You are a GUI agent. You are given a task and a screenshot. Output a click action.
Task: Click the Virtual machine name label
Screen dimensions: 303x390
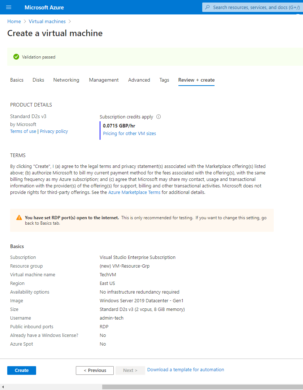click(x=33, y=274)
